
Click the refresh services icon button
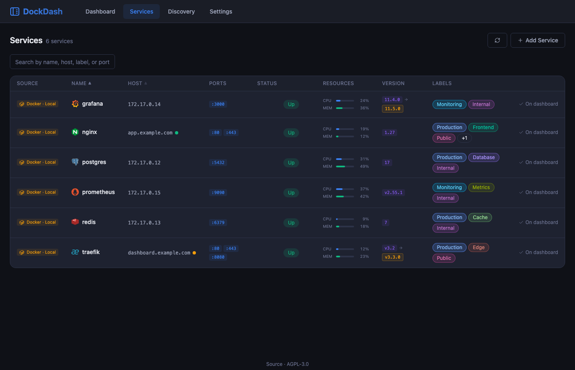click(497, 40)
